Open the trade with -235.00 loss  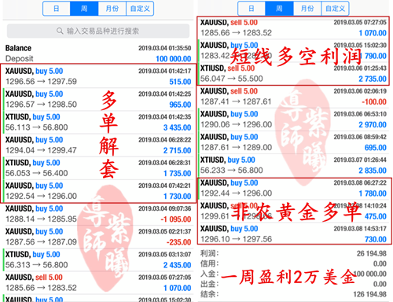(x=98, y=237)
